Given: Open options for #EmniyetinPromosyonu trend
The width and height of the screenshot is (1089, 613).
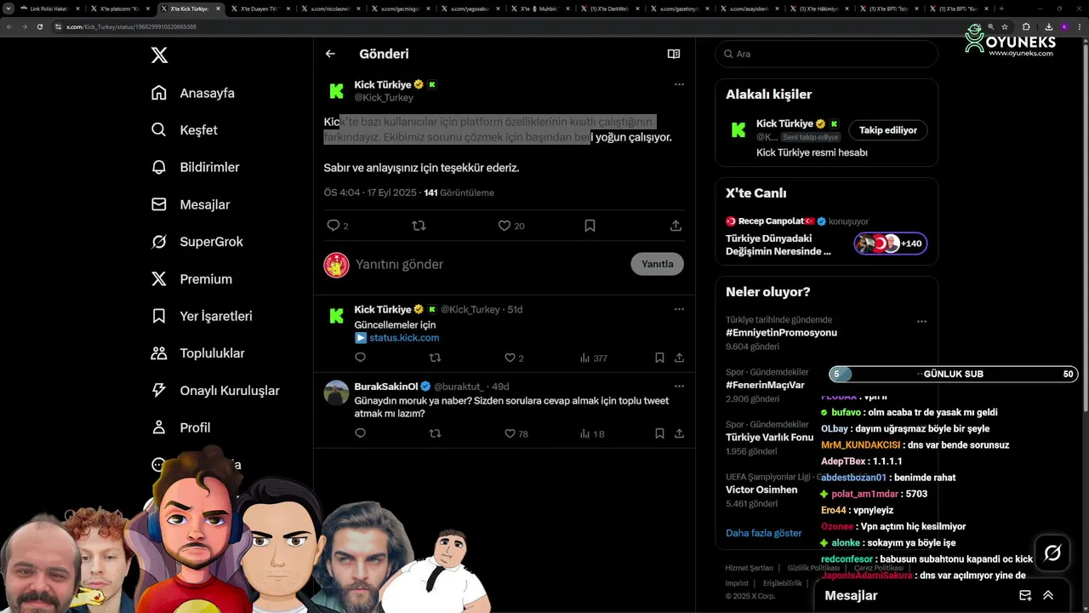Looking at the screenshot, I should tap(921, 322).
